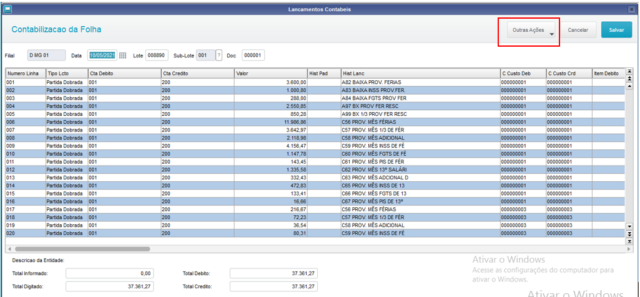Click the Total Informado value field

coord(110,273)
